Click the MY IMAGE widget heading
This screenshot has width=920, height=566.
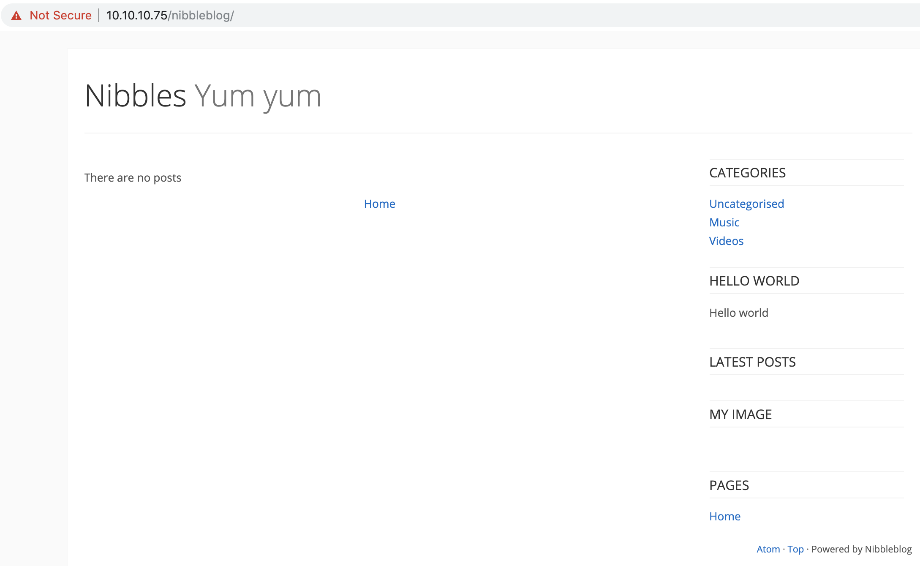click(x=740, y=414)
